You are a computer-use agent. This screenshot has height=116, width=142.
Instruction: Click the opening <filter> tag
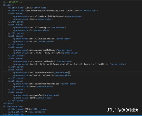coord(8,5)
